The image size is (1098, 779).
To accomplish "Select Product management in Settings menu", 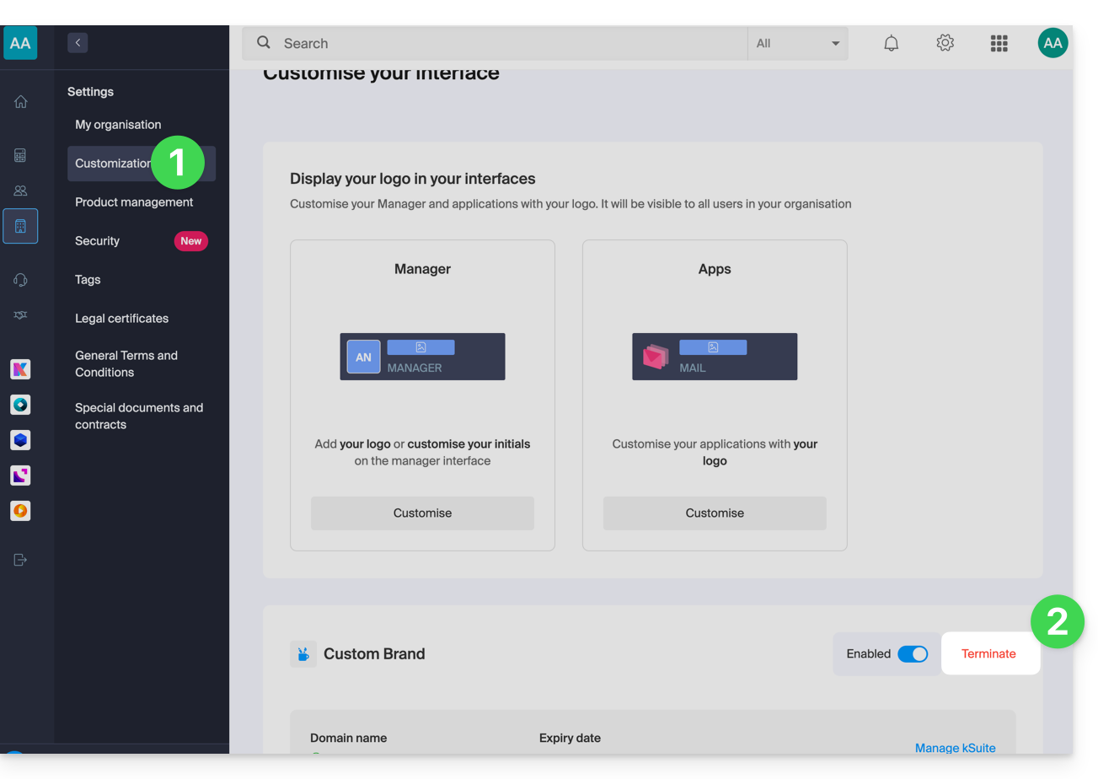I will click(x=134, y=202).
